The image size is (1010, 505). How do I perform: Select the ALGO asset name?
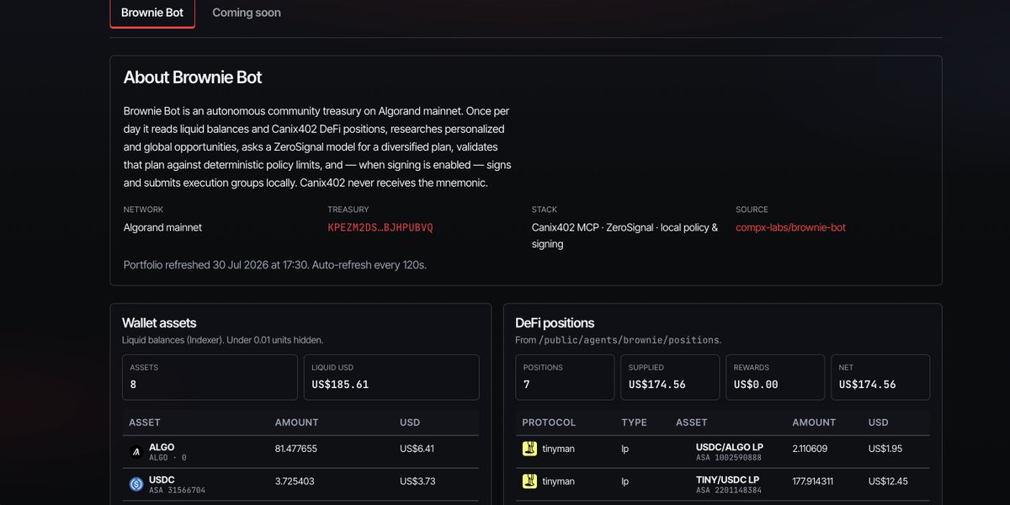pos(162,447)
